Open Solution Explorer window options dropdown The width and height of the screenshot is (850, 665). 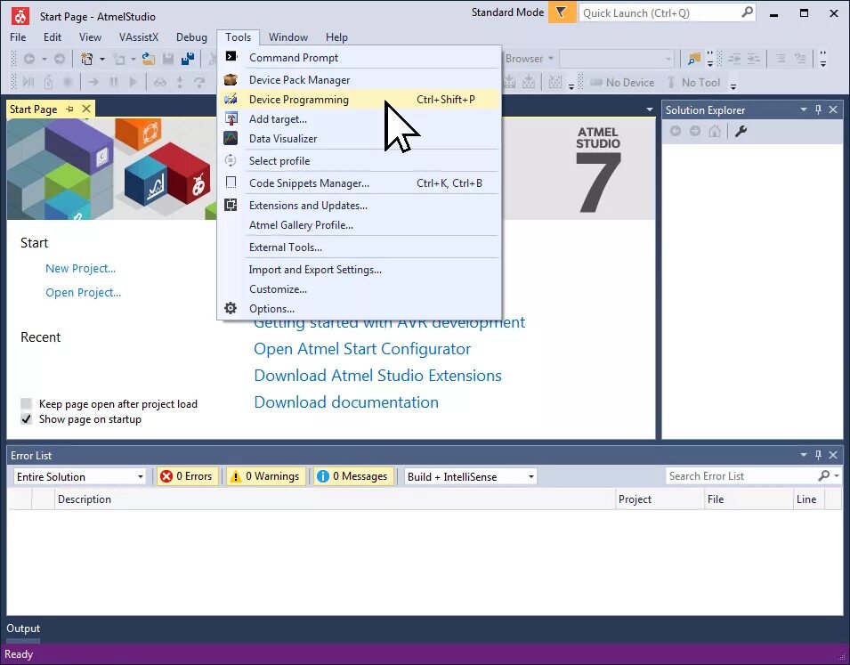[x=804, y=109]
